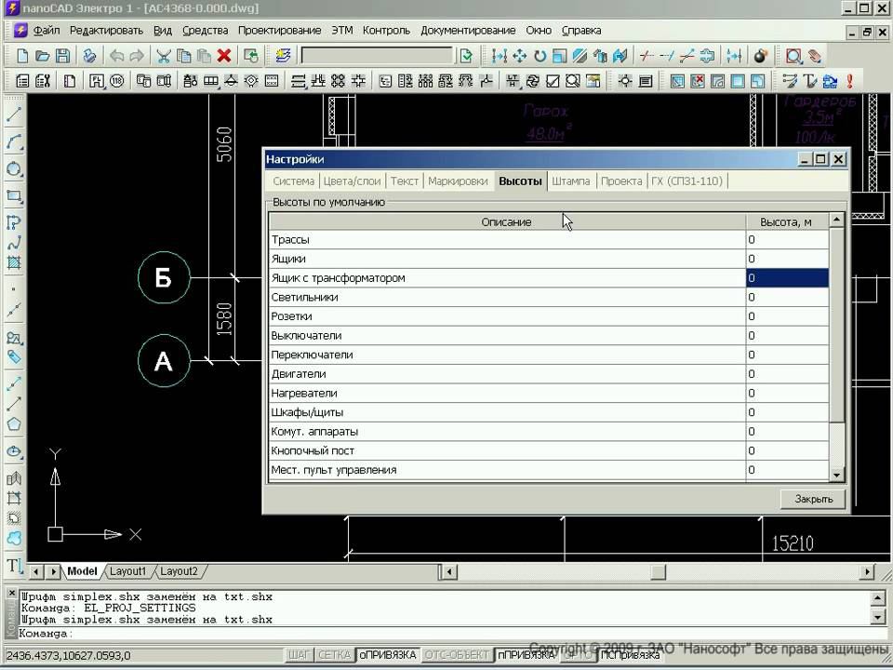Click the Описание column header

[506, 222]
